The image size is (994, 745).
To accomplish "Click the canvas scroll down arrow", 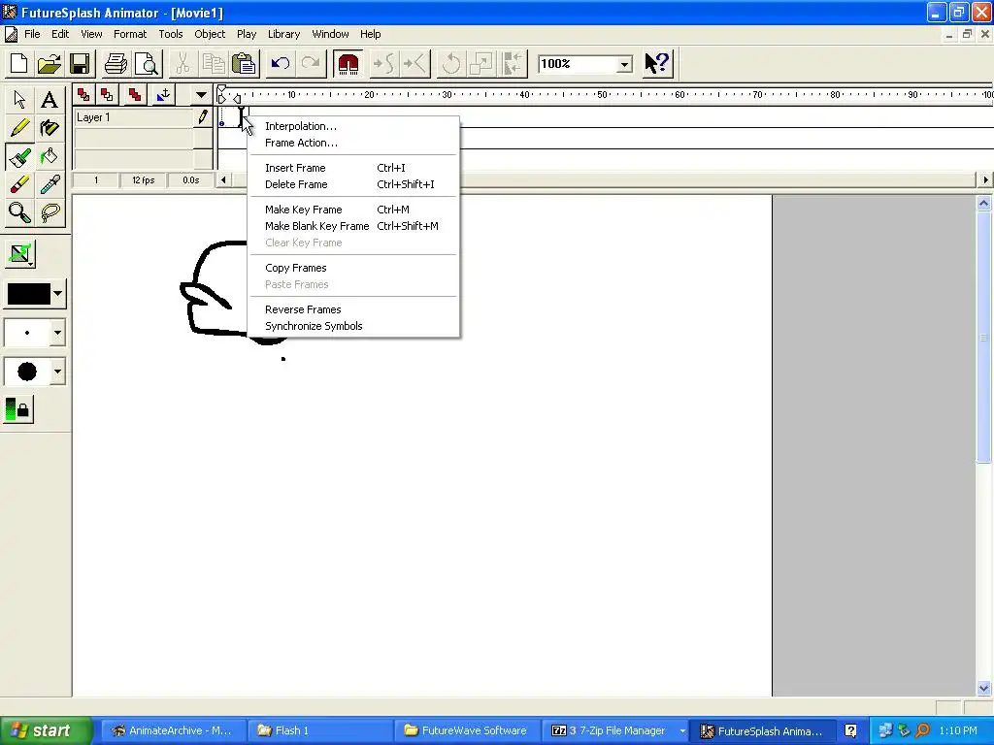I will 984,688.
